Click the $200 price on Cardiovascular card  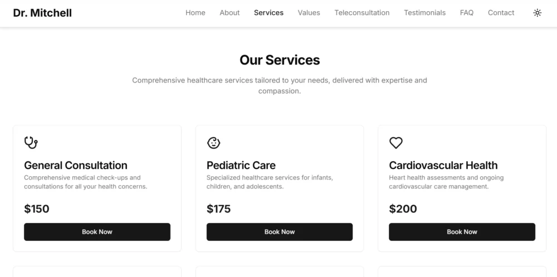click(x=403, y=209)
